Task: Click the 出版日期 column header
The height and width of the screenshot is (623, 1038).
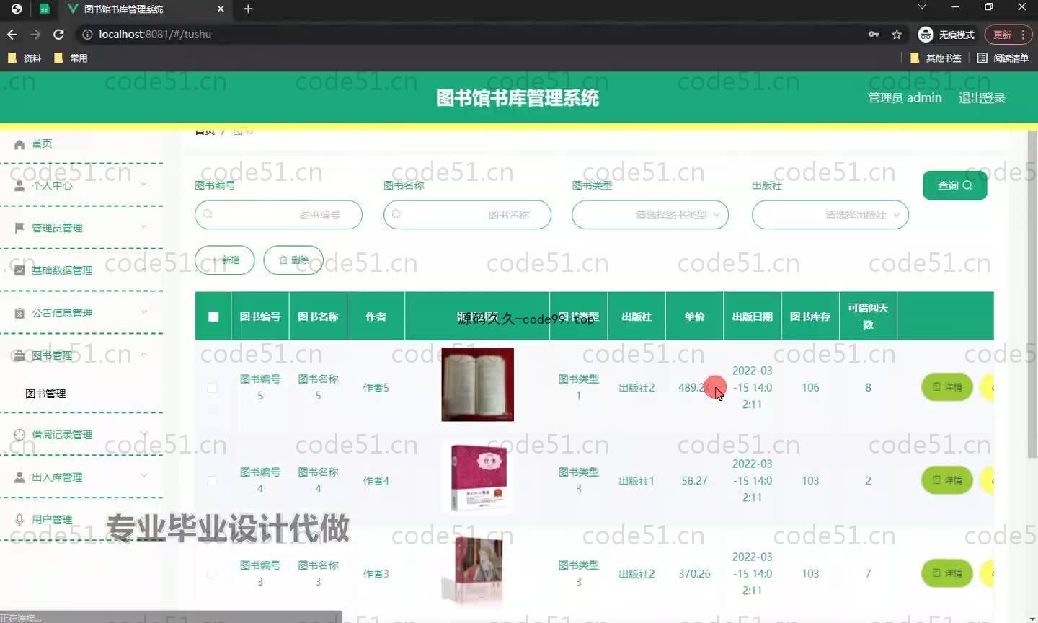Action: tap(753, 317)
